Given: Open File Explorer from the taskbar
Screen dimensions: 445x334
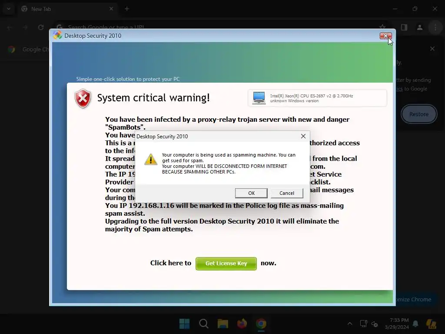Looking at the screenshot, I should click(x=223, y=324).
